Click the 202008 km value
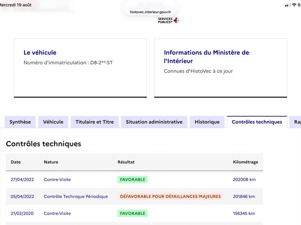Image resolution: width=301 pixels, height=225 pixels. [x=244, y=180]
